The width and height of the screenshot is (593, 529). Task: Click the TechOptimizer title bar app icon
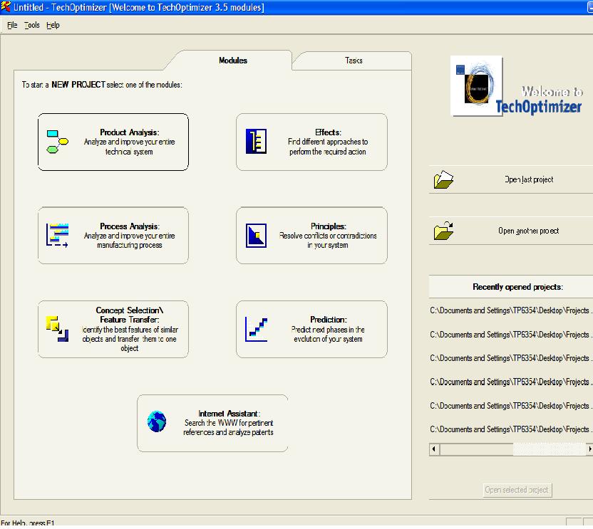[6, 6]
